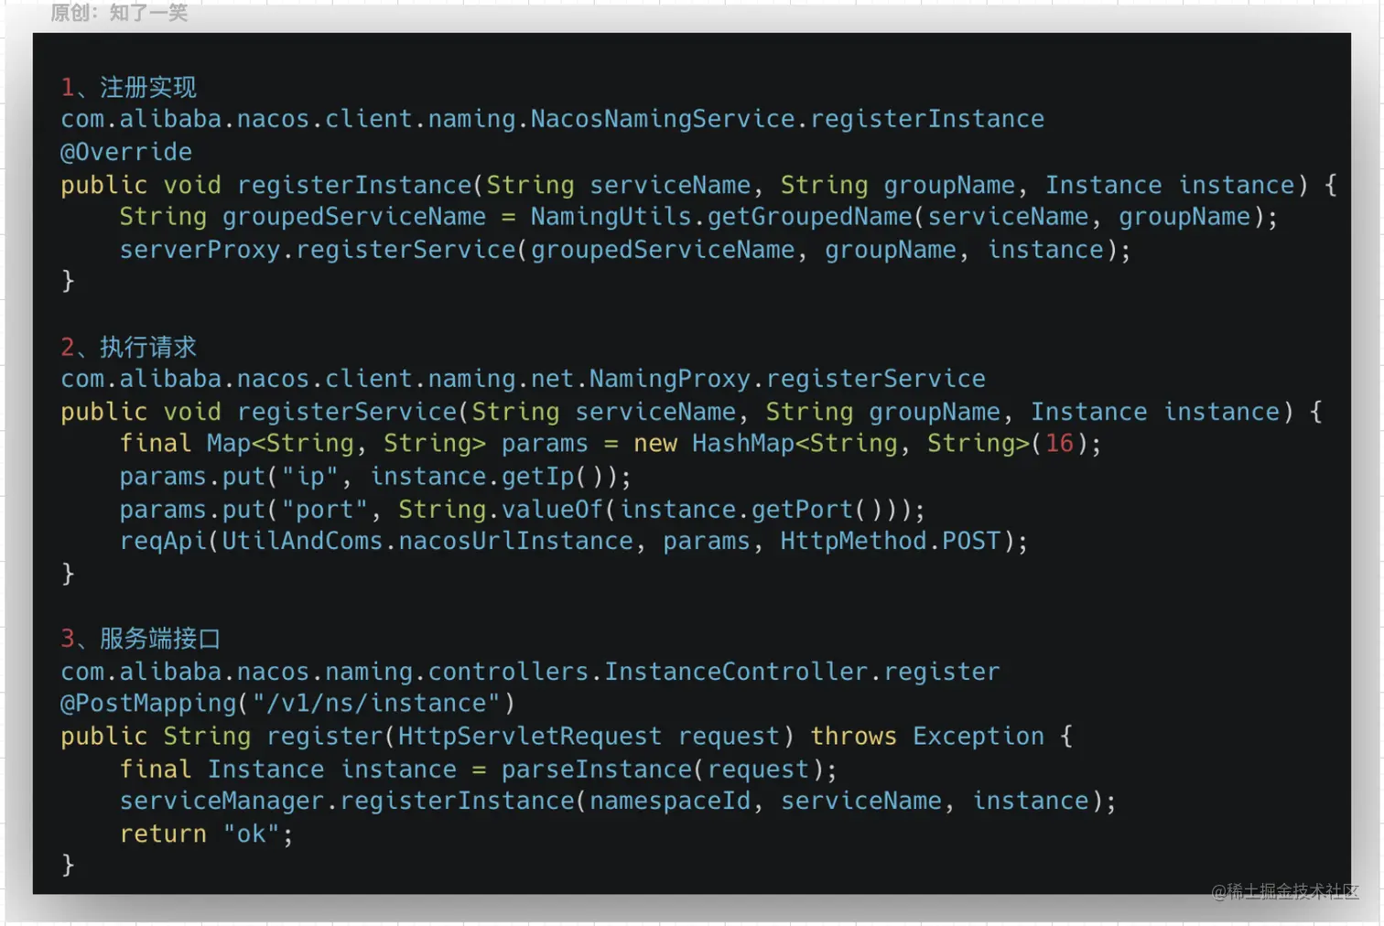Click the line 'params.put("ip", instance.getIp());'
The width and height of the screenshot is (1384, 926).
(x=375, y=477)
